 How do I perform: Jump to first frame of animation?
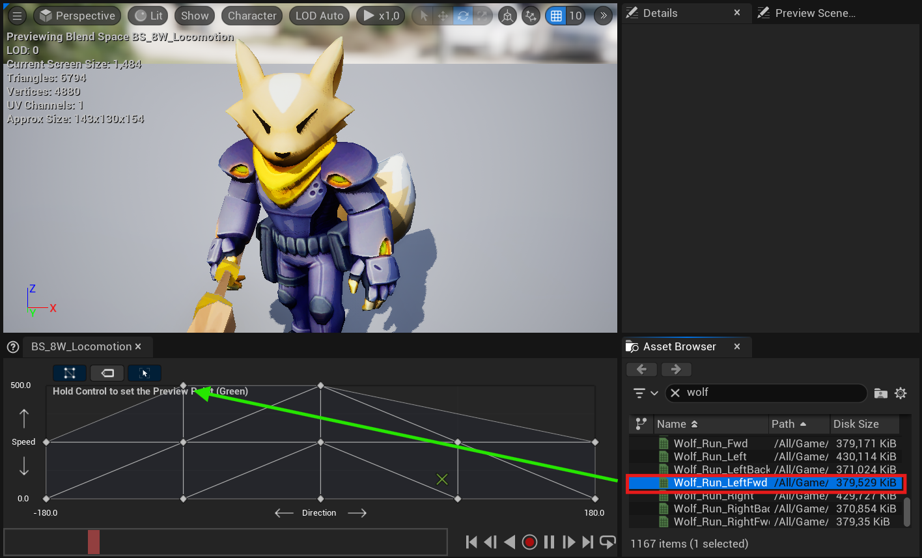point(472,542)
